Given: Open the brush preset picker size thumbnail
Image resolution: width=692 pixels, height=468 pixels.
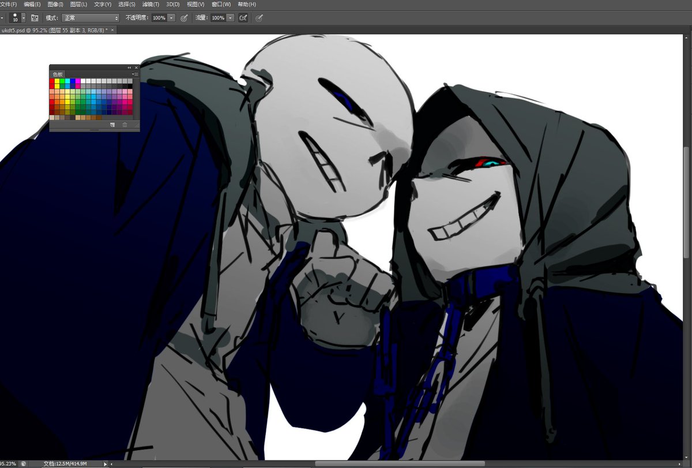Looking at the screenshot, I should click(x=15, y=18).
